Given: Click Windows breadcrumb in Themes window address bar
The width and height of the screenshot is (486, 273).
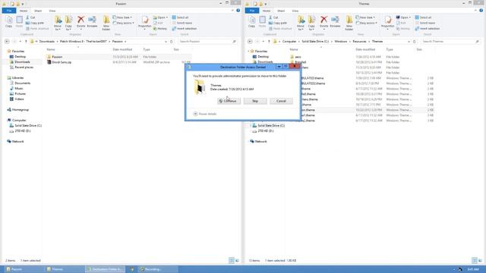Looking at the screenshot, I should [x=341, y=42].
